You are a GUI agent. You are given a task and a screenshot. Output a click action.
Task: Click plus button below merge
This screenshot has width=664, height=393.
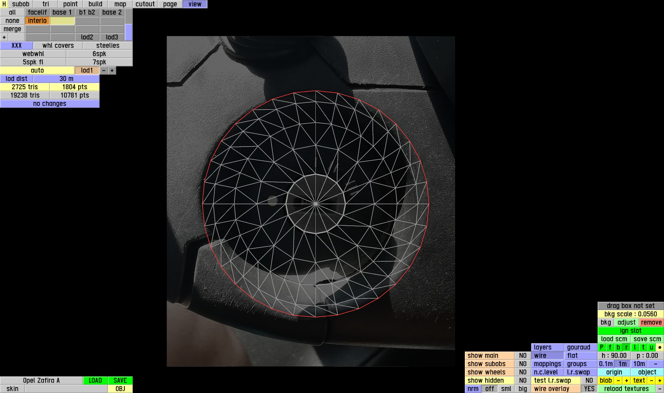click(x=4, y=37)
